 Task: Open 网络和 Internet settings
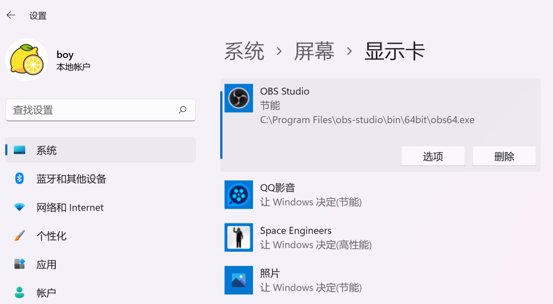[100, 207]
